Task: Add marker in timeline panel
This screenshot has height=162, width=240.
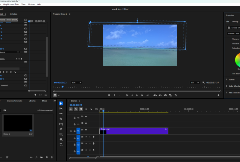Action: point(86,109)
